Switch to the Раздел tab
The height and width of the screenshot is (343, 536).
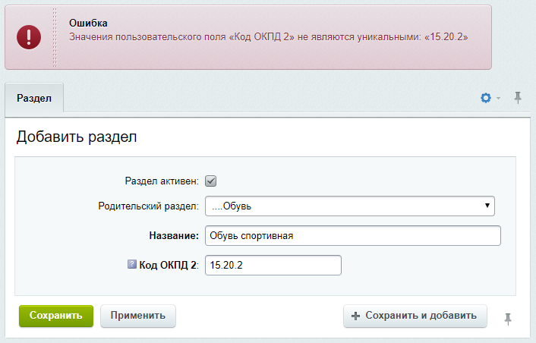point(34,99)
